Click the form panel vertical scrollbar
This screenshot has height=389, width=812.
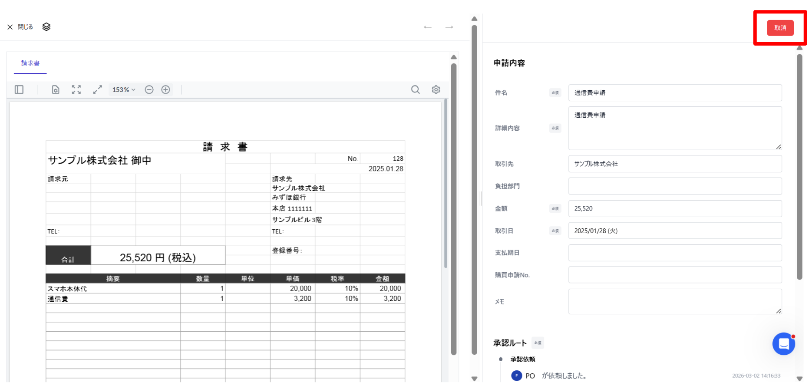tap(799, 167)
